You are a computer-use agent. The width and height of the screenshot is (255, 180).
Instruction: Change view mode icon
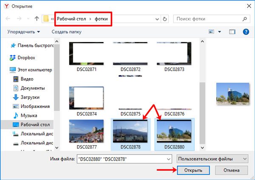point(211,32)
